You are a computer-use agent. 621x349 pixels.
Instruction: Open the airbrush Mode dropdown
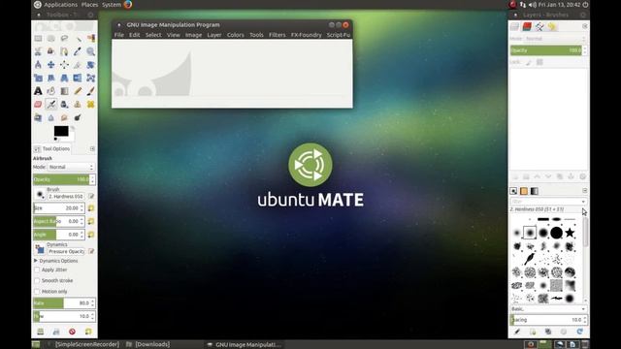[71, 167]
